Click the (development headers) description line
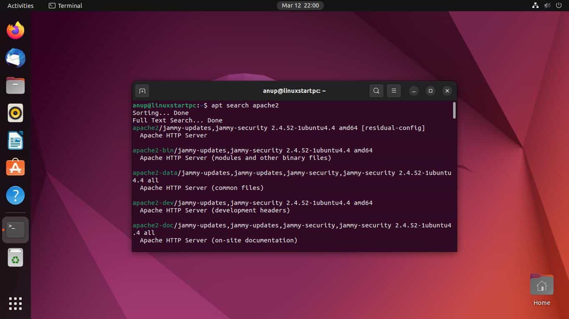The width and height of the screenshot is (569, 319). (x=250, y=210)
